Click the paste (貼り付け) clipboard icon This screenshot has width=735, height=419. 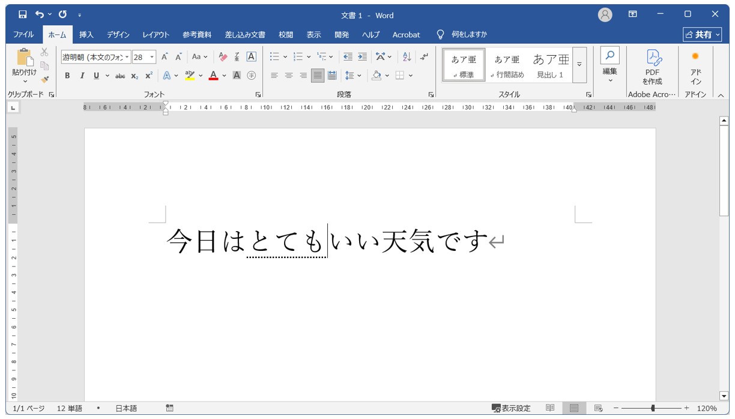(24, 57)
